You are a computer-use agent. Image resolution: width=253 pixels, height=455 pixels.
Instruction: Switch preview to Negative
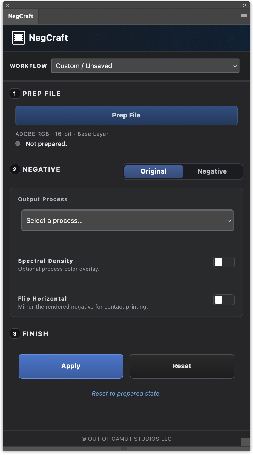click(212, 171)
